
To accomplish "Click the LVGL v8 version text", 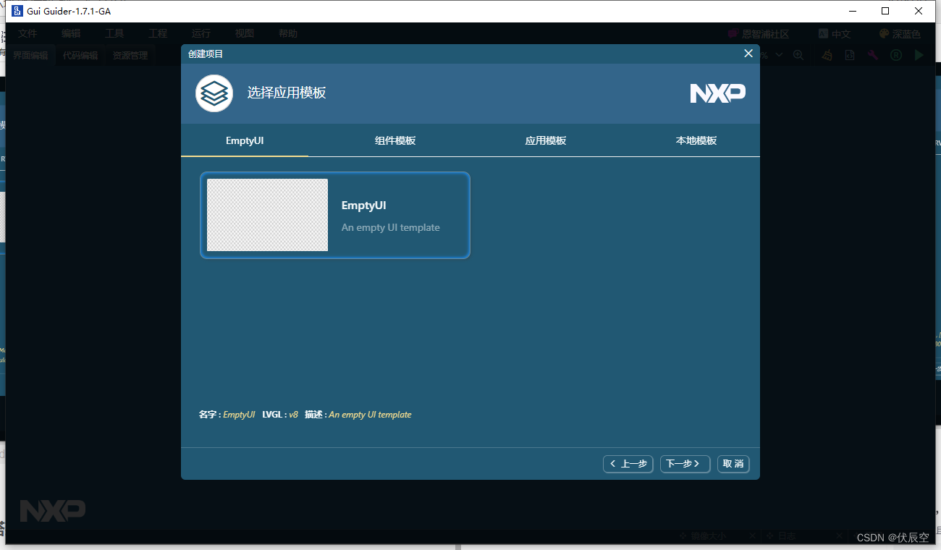I will [x=293, y=415].
